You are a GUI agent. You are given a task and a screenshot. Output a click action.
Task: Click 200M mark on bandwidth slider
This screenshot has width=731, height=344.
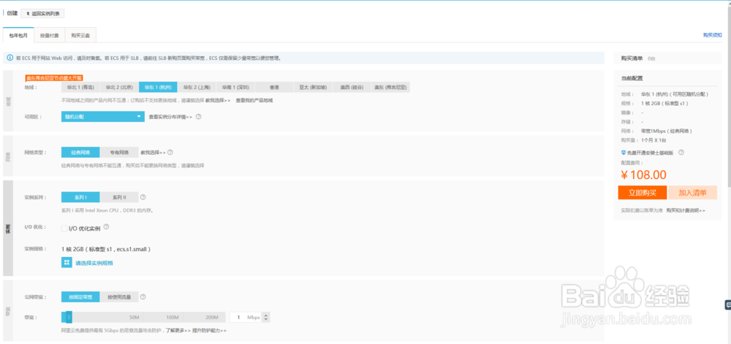coord(212,318)
